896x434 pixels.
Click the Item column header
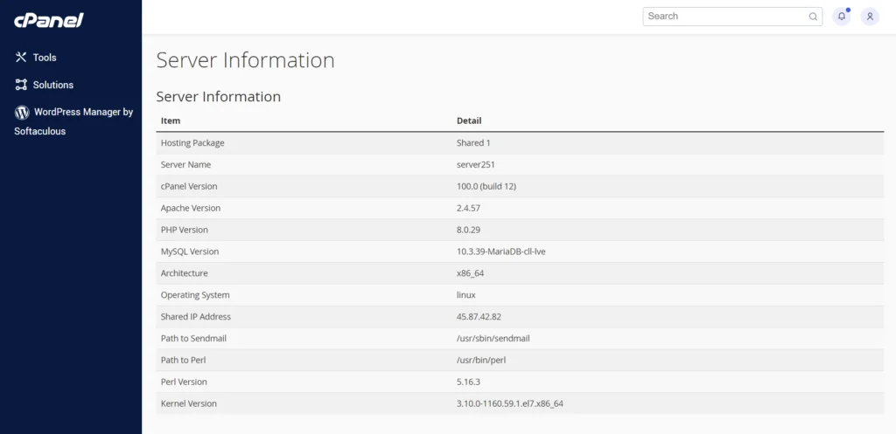pos(171,121)
